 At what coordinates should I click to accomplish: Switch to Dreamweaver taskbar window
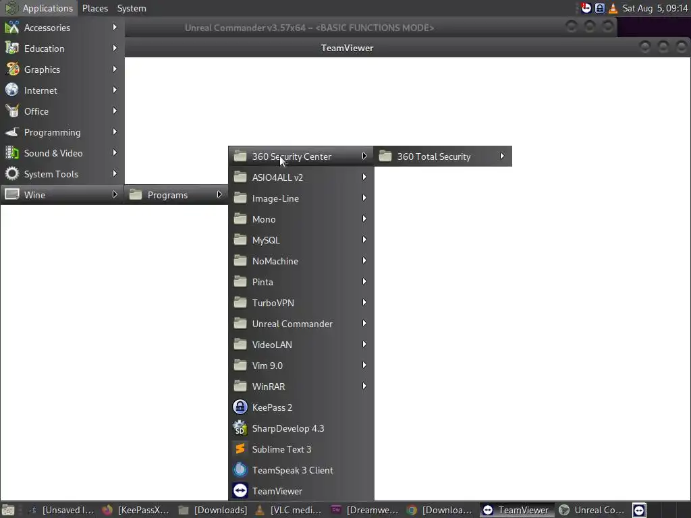click(x=365, y=510)
